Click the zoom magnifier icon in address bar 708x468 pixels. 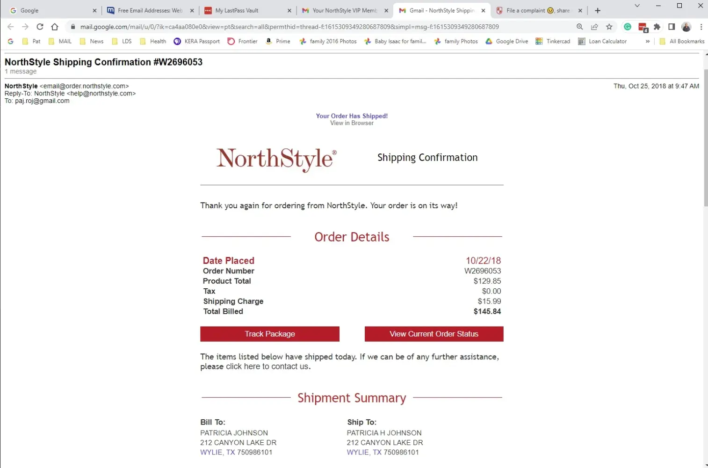coord(580,27)
